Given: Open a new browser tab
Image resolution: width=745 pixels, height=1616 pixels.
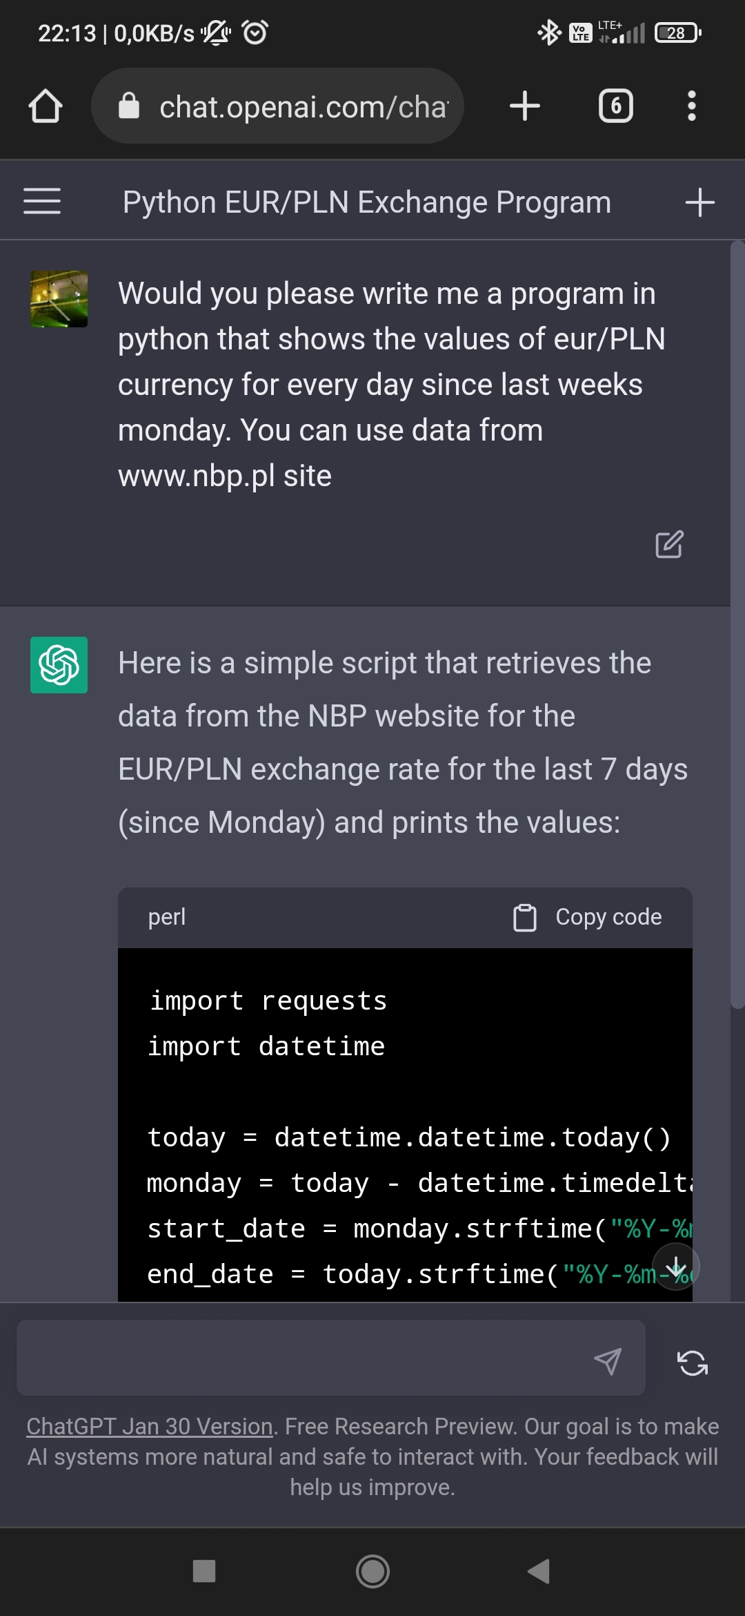Looking at the screenshot, I should click(525, 106).
